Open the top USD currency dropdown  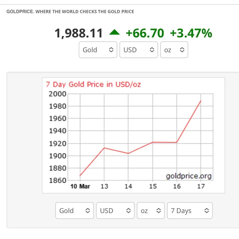tap(139, 50)
